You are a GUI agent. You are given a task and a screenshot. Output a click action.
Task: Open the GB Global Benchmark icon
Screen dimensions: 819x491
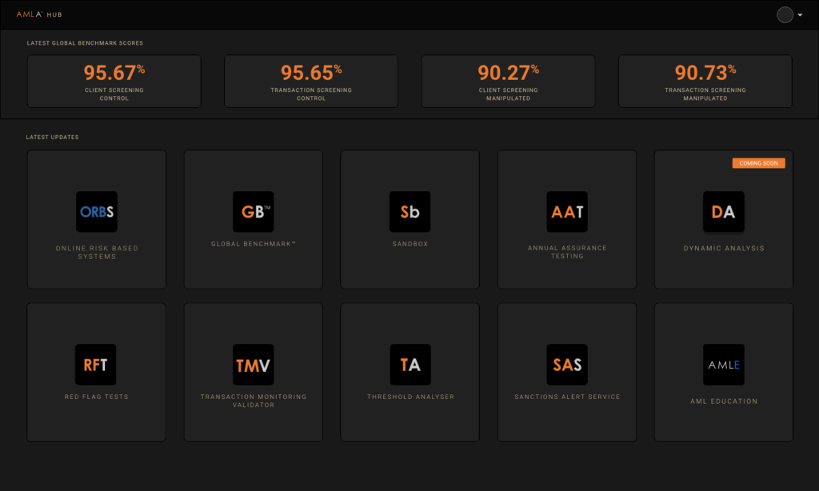coord(254,212)
